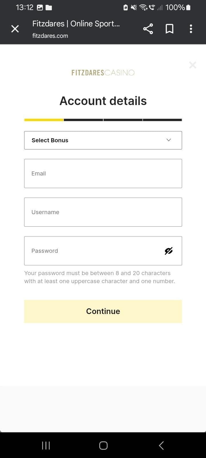206x458 pixels.
Task: Tap the Android recent apps button
Action: pyautogui.click(x=46, y=445)
